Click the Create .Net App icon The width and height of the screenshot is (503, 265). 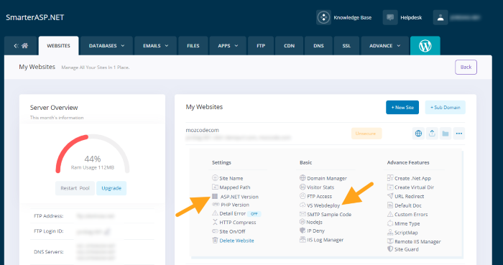tap(390, 178)
